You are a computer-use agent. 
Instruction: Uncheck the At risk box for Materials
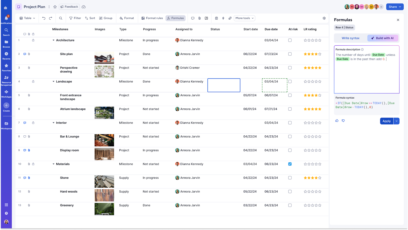tap(290, 164)
